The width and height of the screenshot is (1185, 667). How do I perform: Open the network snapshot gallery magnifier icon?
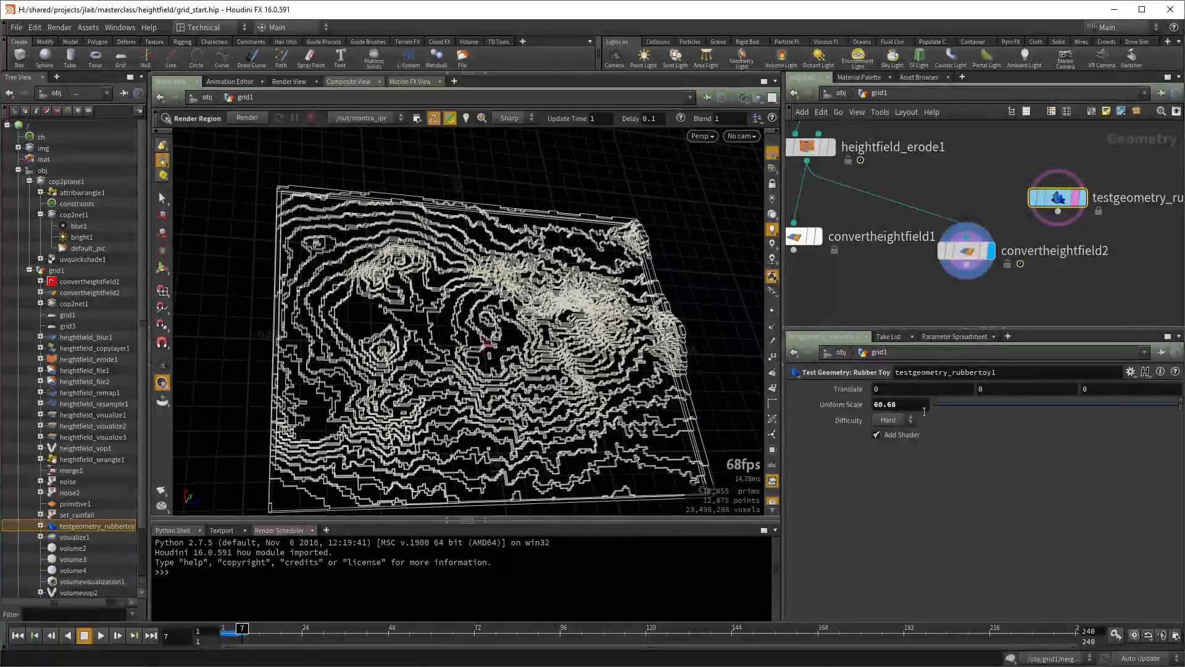[1161, 112]
